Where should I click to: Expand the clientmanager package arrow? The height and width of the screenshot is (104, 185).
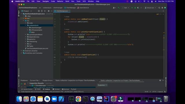(28, 28)
